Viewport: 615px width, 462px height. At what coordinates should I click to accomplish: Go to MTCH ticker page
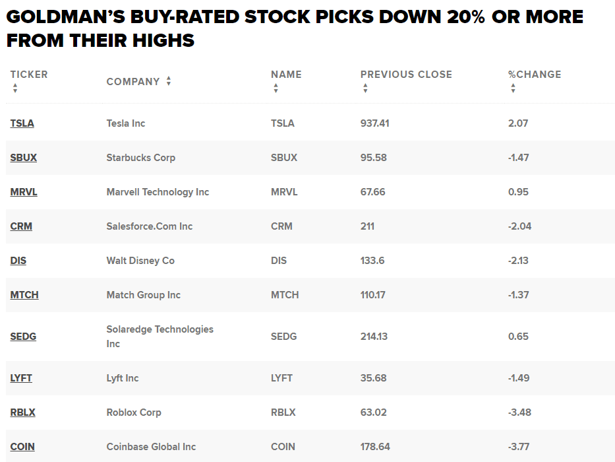(24, 295)
